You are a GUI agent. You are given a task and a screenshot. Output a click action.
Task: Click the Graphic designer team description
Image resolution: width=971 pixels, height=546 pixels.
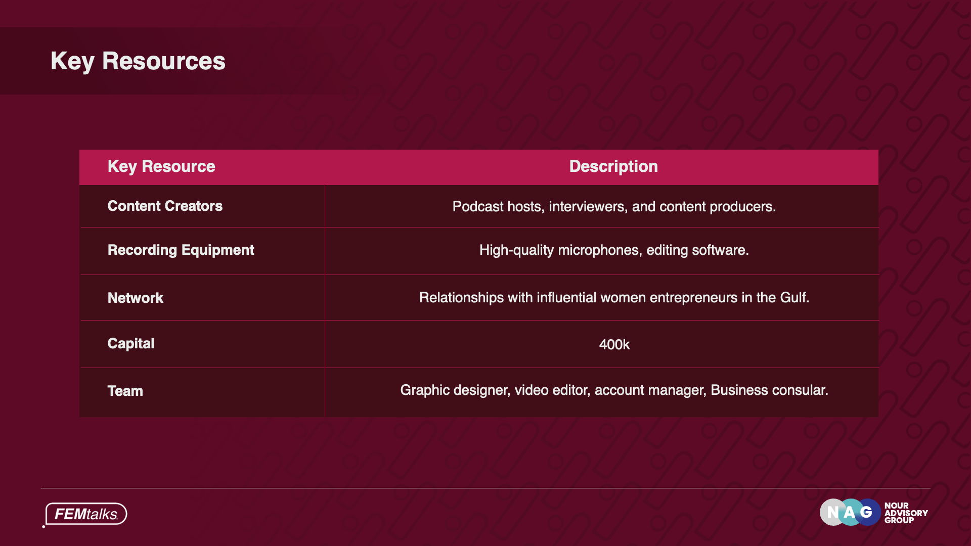(x=614, y=390)
